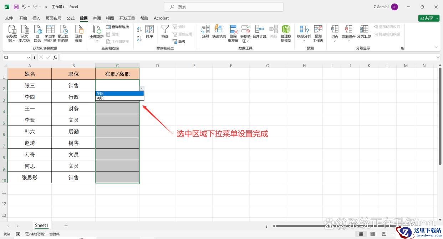Viewport: 443px width, 239px height.
Task: Click the search box in title bar
Action: (224, 7)
